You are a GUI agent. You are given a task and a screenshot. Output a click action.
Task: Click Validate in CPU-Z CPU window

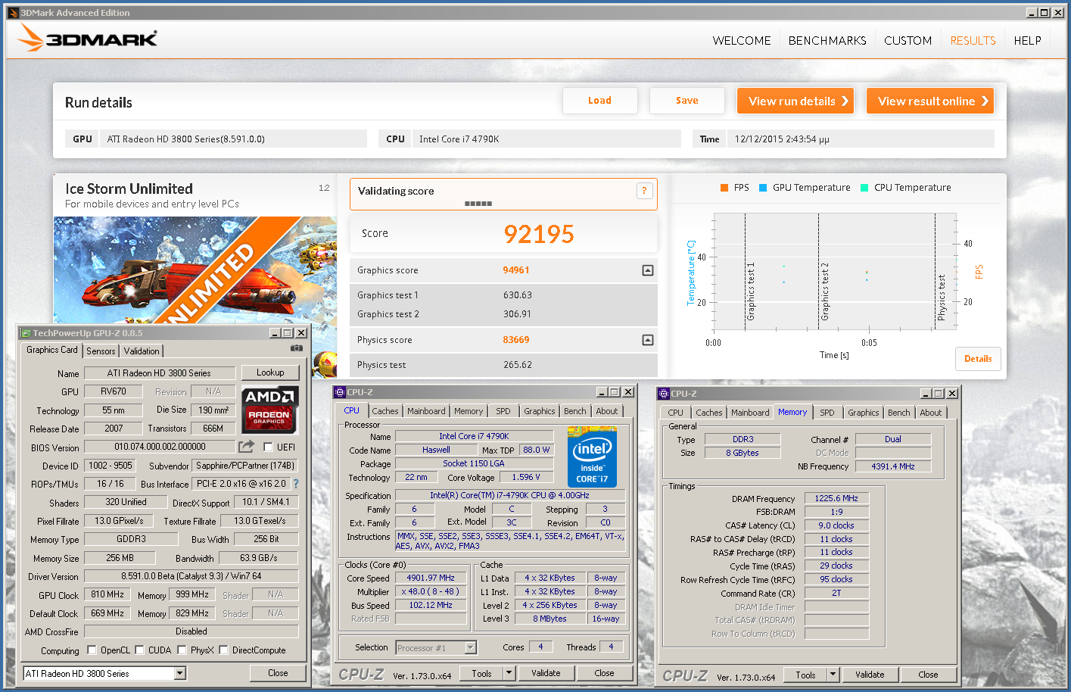pyautogui.click(x=546, y=673)
